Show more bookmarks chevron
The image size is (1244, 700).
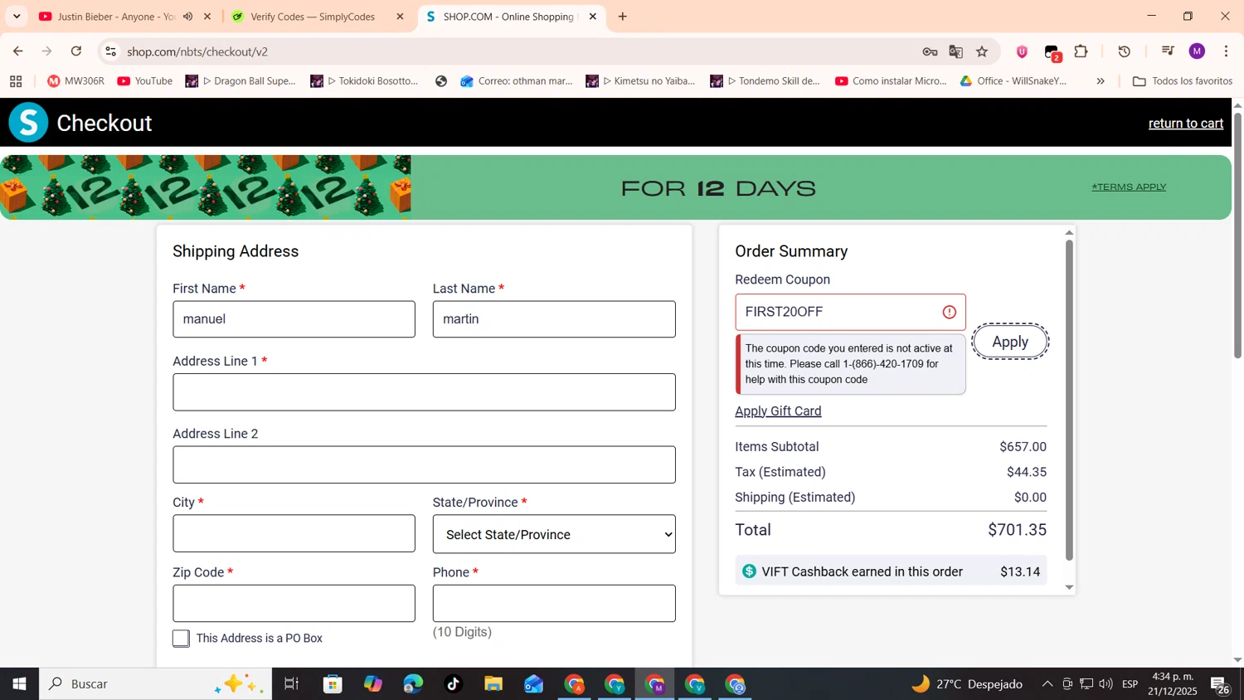click(1101, 81)
